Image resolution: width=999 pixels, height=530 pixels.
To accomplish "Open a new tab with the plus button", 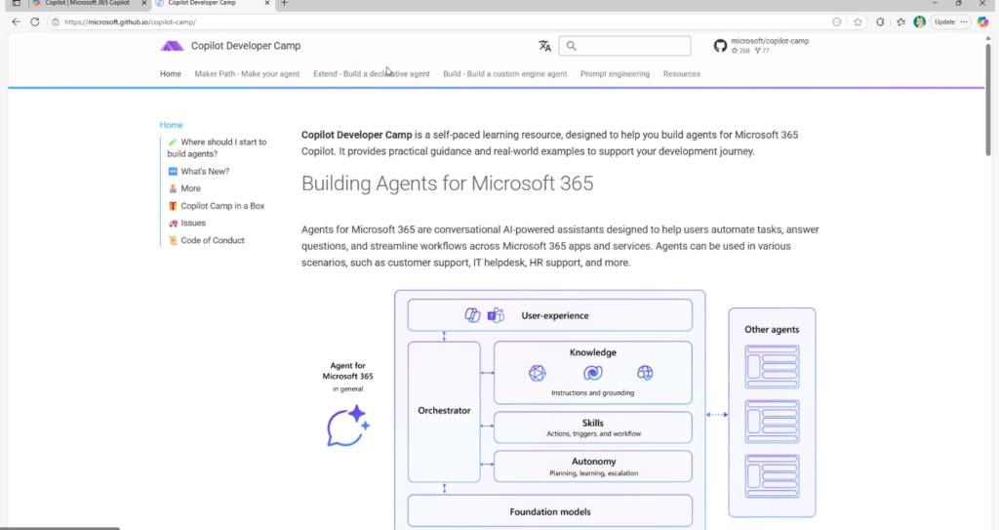I will (284, 3).
